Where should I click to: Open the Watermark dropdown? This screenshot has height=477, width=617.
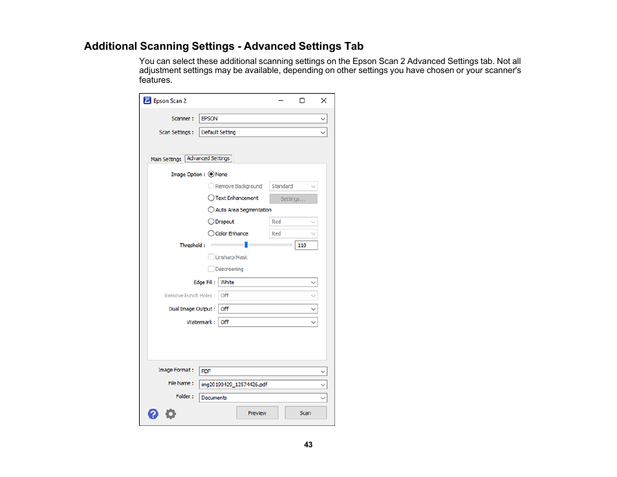268,322
